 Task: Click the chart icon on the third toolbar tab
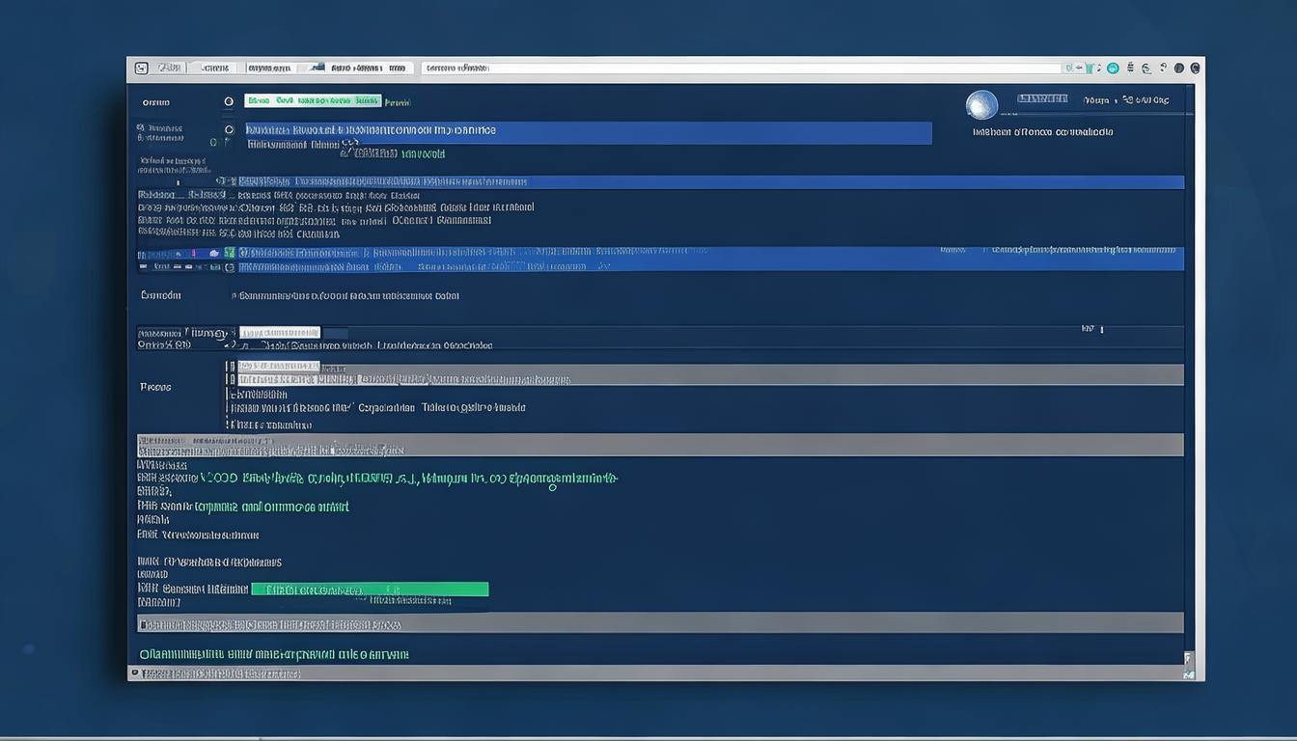(315, 69)
